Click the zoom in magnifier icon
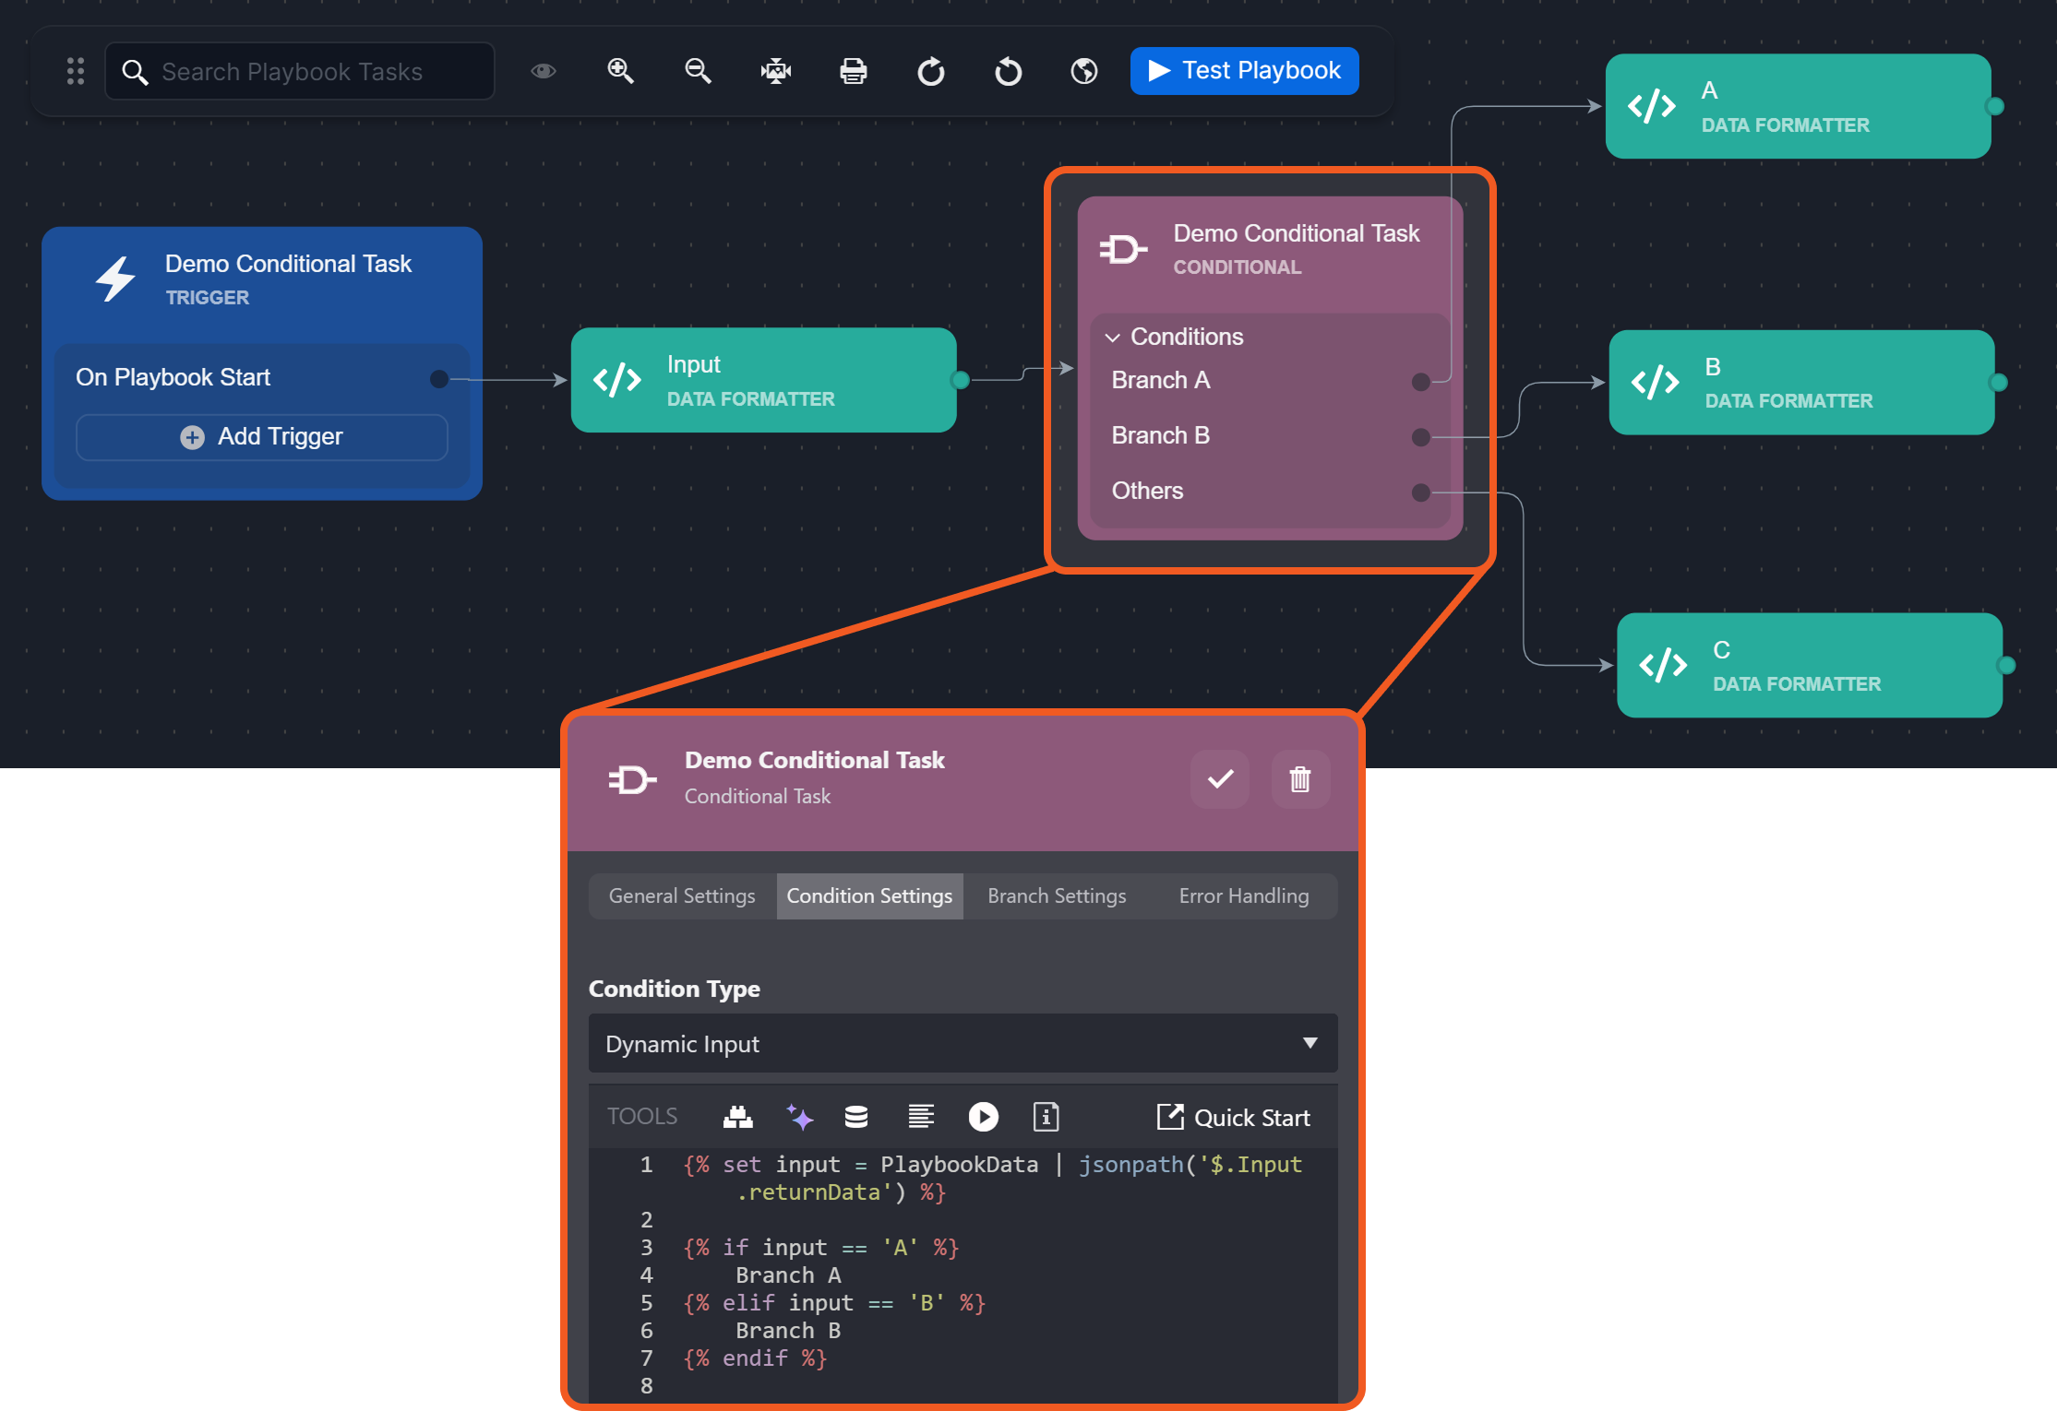The image size is (2057, 1411). tap(620, 71)
